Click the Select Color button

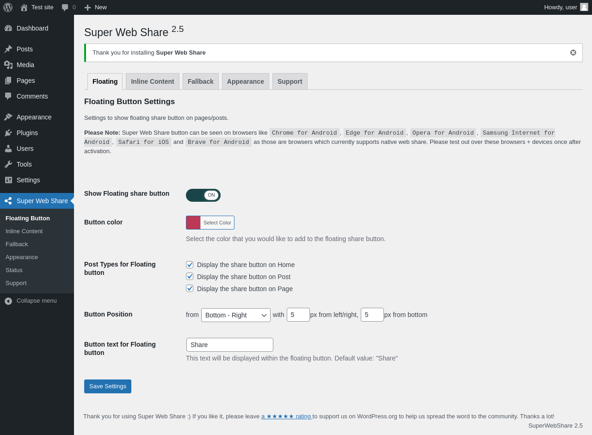pyautogui.click(x=217, y=223)
